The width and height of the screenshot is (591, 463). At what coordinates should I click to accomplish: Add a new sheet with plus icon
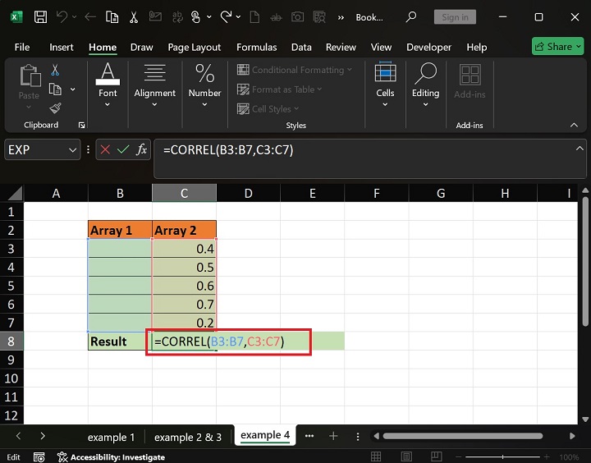[333, 437]
